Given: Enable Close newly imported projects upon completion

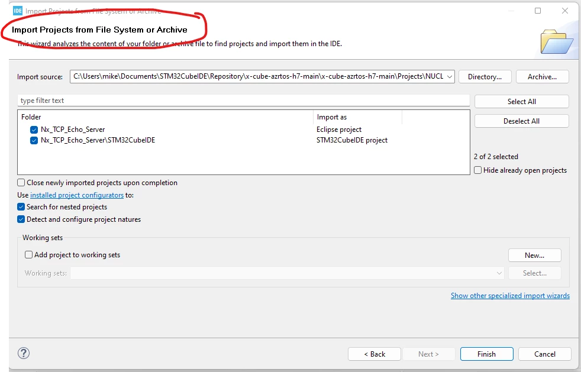Looking at the screenshot, I should click(21, 183).
